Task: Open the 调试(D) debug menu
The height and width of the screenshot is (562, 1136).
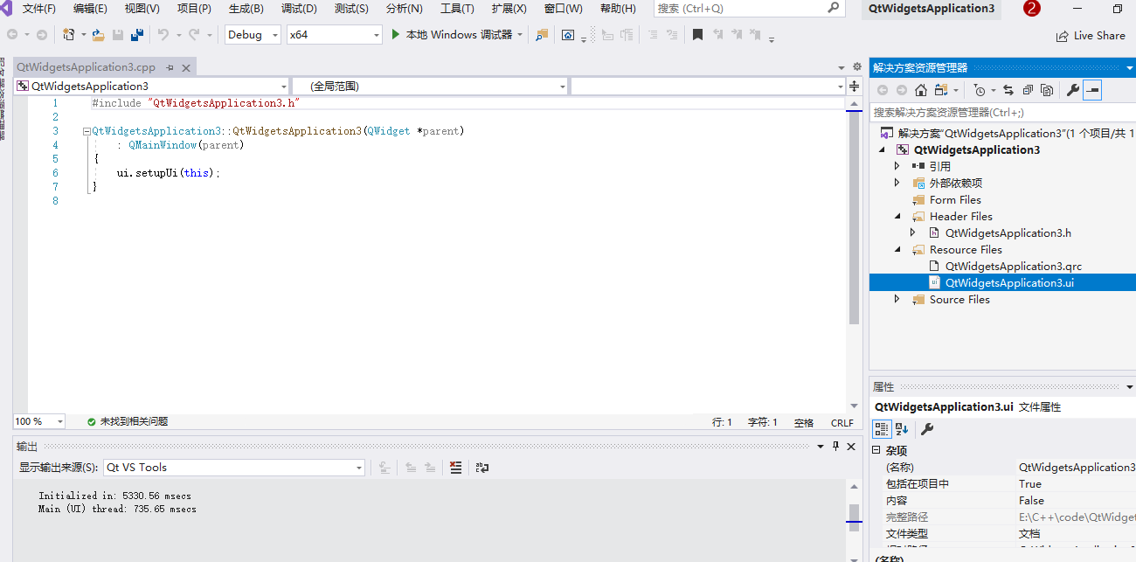Action: (x=299, y=9)
